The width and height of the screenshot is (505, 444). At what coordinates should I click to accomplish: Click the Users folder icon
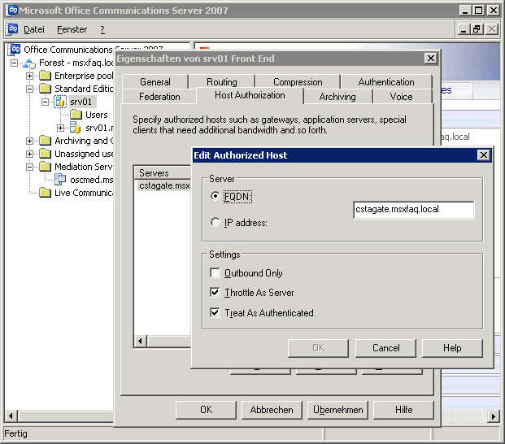(x=76, y=115)
